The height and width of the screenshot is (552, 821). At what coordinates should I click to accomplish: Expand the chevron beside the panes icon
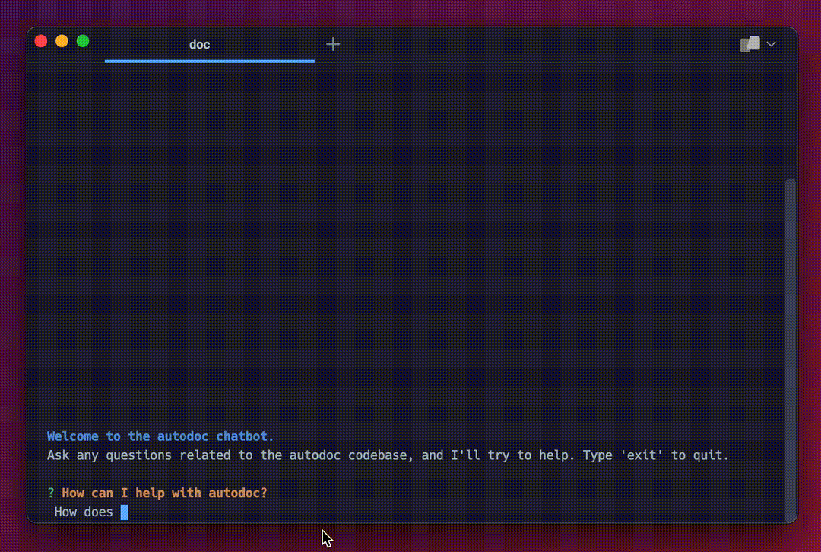pyautogui.click(x=772, y=44)
